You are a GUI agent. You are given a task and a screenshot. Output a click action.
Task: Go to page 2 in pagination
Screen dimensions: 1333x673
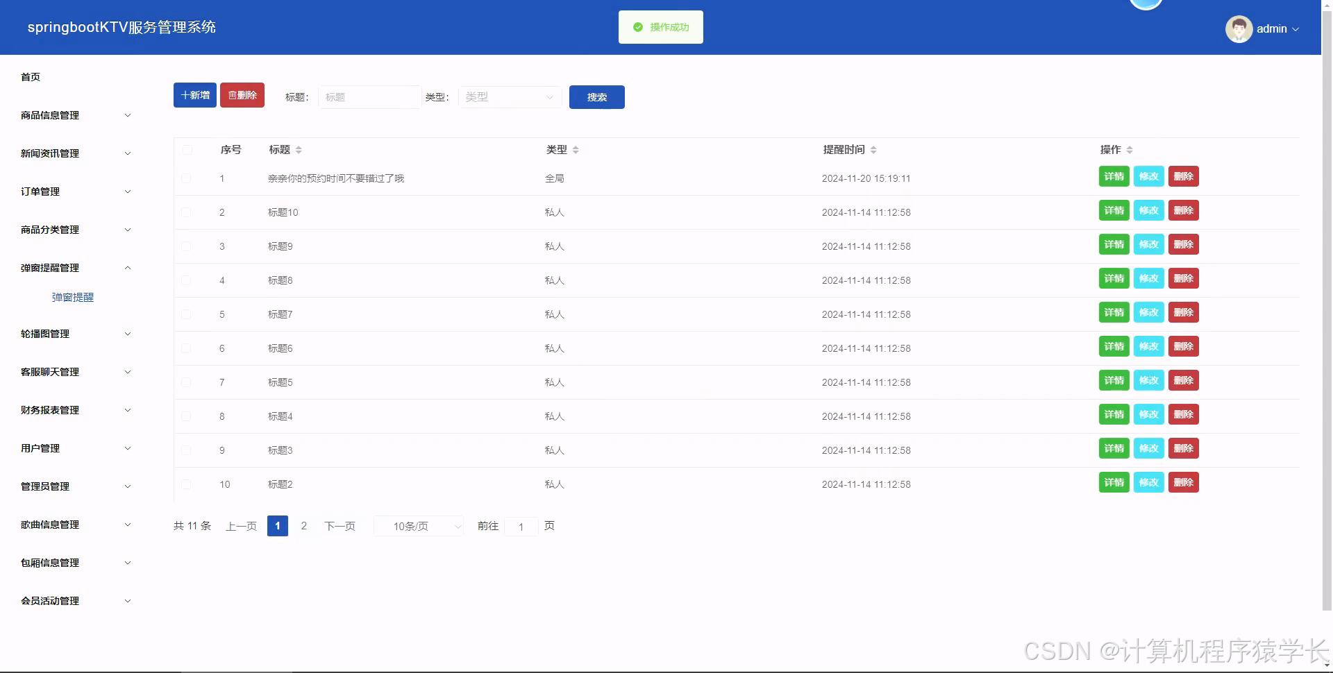point(303,526)
